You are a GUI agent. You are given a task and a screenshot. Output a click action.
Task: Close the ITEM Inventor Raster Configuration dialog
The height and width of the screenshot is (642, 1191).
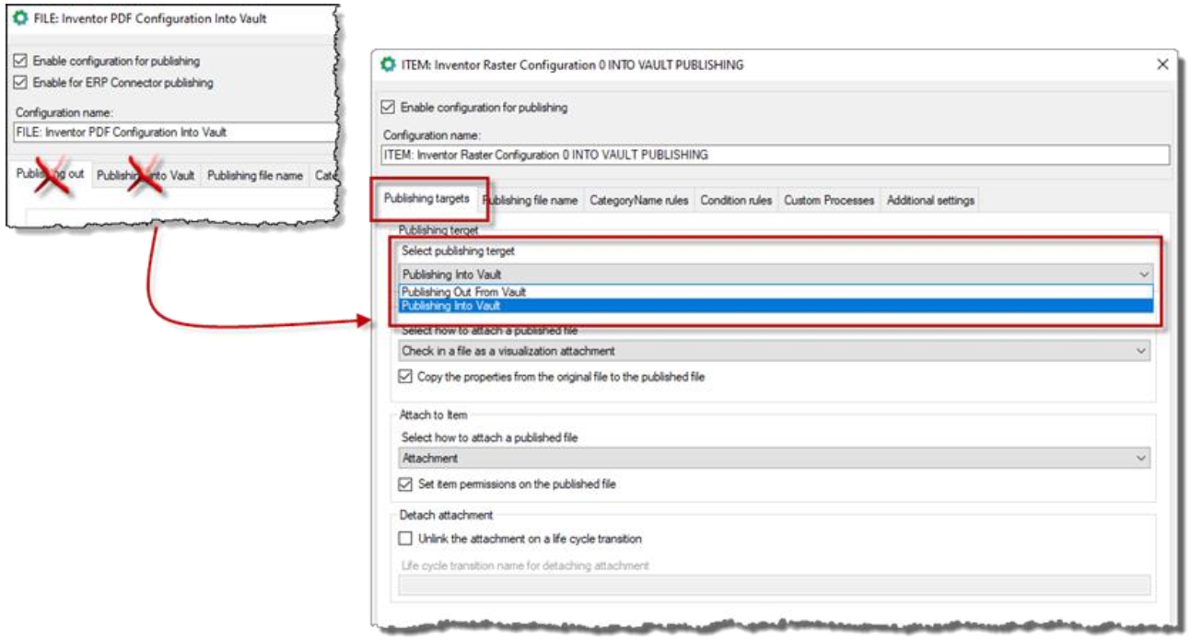pyautogui.click(x=1162, y=64)
